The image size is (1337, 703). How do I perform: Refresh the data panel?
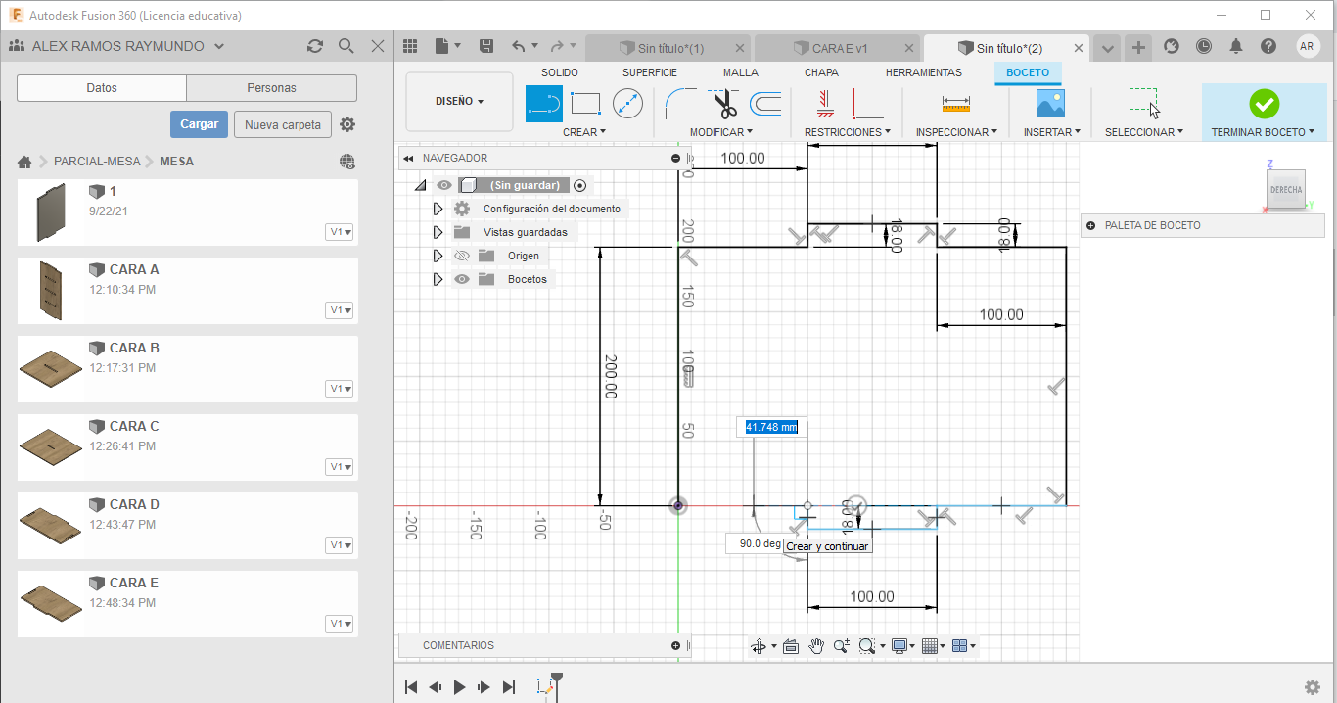coord(314,46)
